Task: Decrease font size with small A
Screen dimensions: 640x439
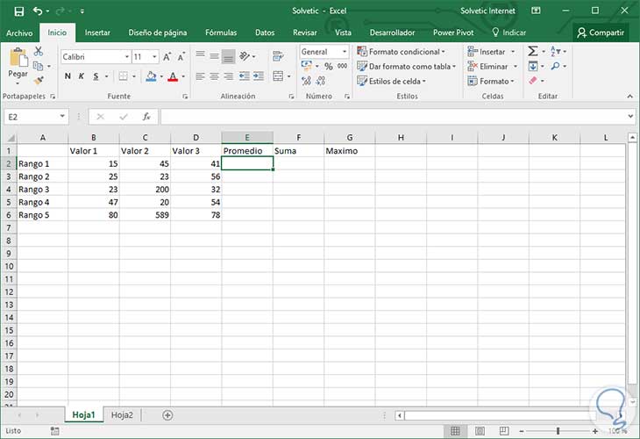Action: 181,57
